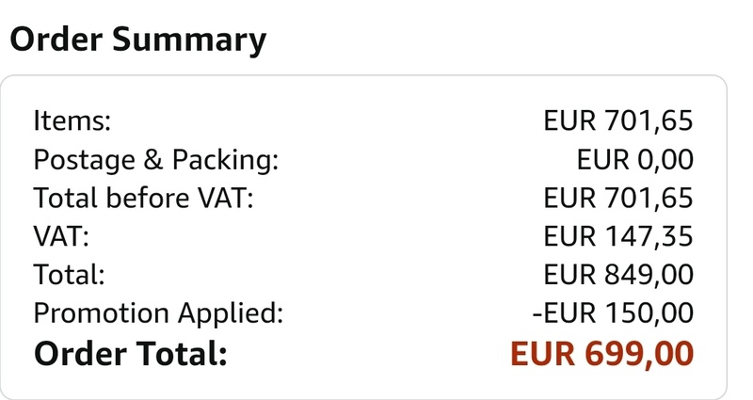Select the VAT amount EUR 147,35
Screen dimensions: 753x400
point(618,236)
